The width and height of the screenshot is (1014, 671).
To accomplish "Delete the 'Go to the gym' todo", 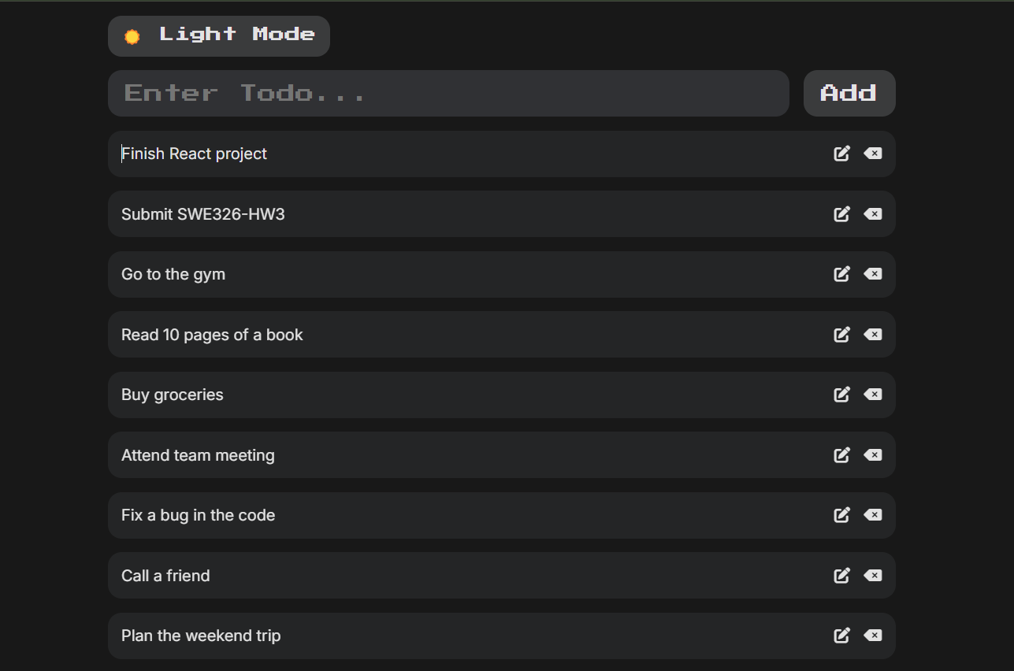I will 872,274.
